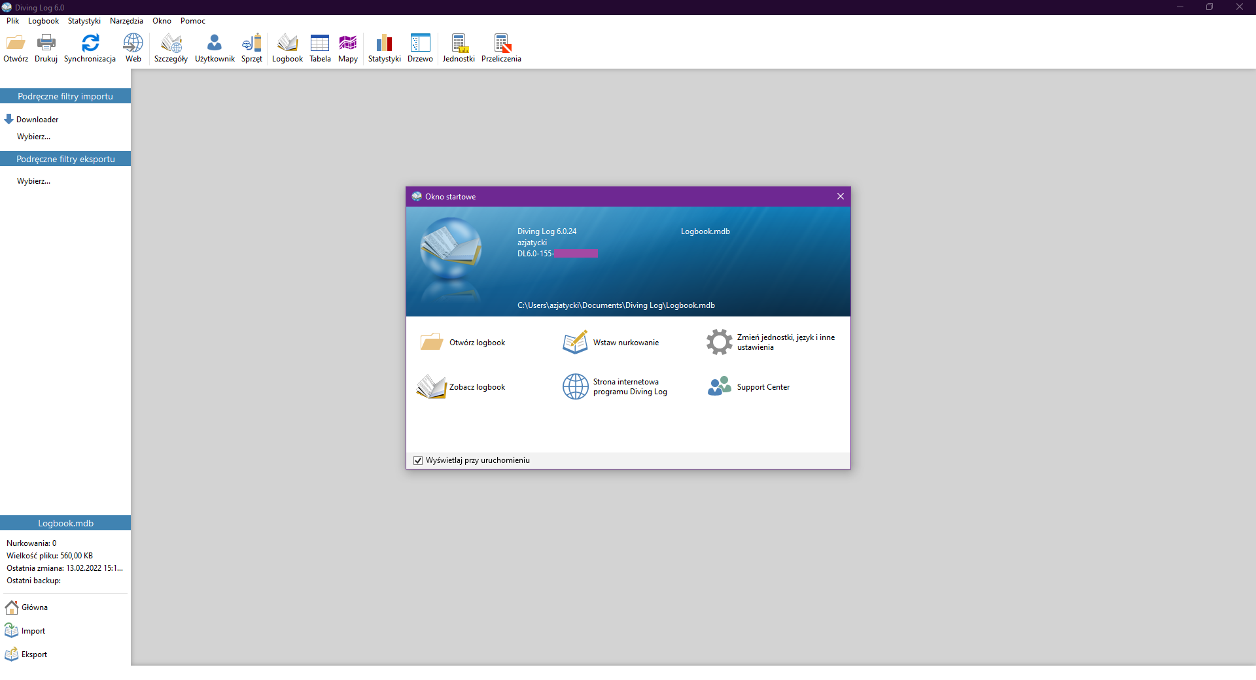
Task: Open Przeliczenia calculator tool
Action: point(501,48)
